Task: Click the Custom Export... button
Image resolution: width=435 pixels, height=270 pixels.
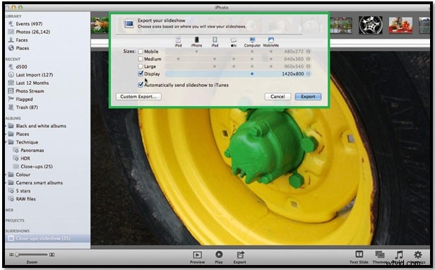Action: pos(138,97)
